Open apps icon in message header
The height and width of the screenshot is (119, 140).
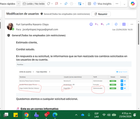[x=124, y=24]
